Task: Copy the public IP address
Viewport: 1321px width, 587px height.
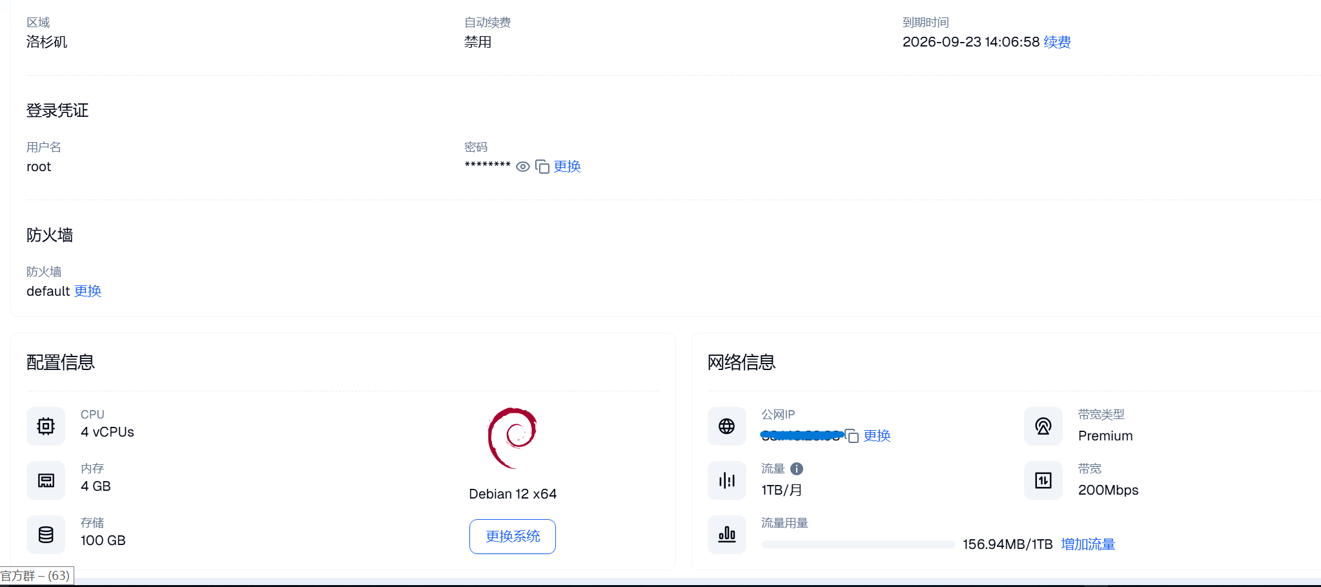Action: click(x=852, y=436)
